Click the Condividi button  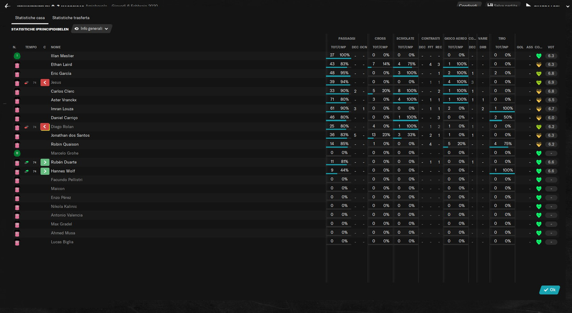[x=468, y=6]
